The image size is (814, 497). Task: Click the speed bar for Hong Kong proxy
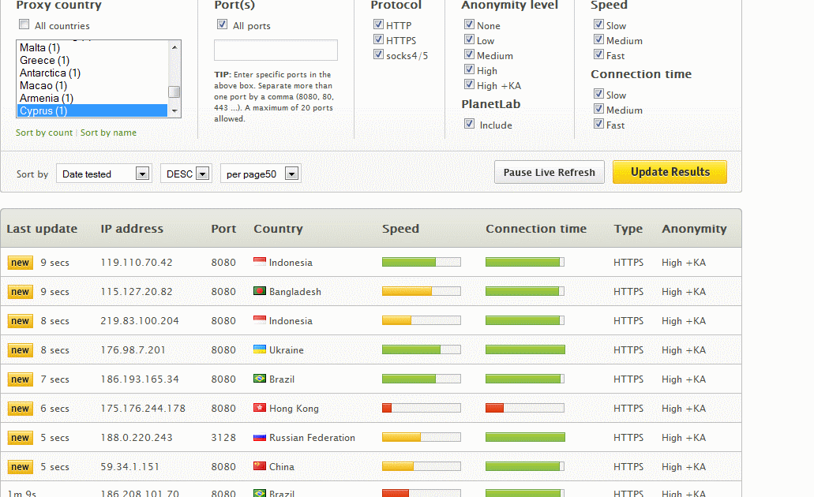(x=421, y=409)
